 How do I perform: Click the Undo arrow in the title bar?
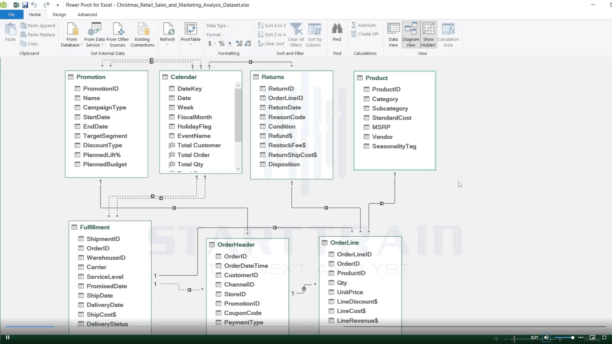coord(34,5)
